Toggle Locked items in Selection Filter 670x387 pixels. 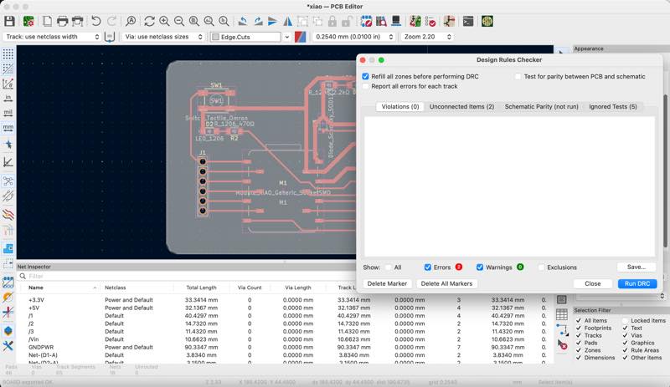click(x=625, y=320)
